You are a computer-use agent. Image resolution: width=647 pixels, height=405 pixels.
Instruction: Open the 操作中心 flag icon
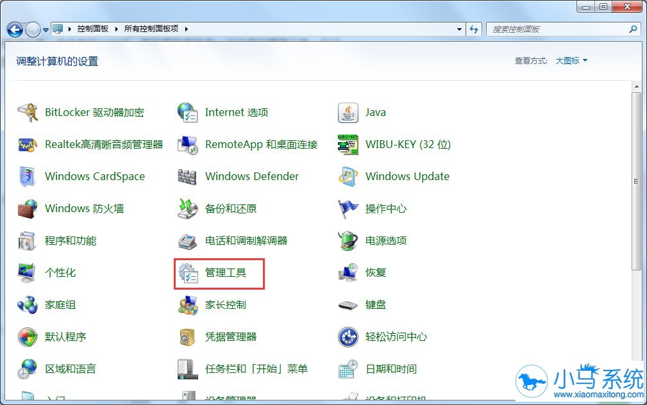point(348,209)
